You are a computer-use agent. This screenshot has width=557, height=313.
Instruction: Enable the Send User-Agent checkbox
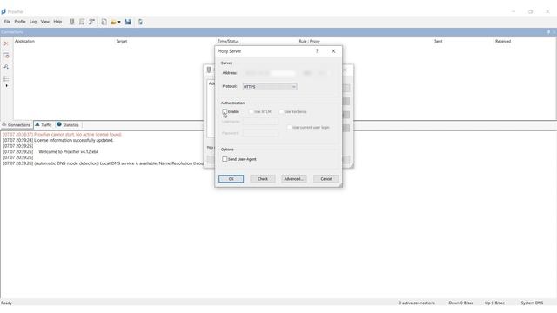[225, 159]
